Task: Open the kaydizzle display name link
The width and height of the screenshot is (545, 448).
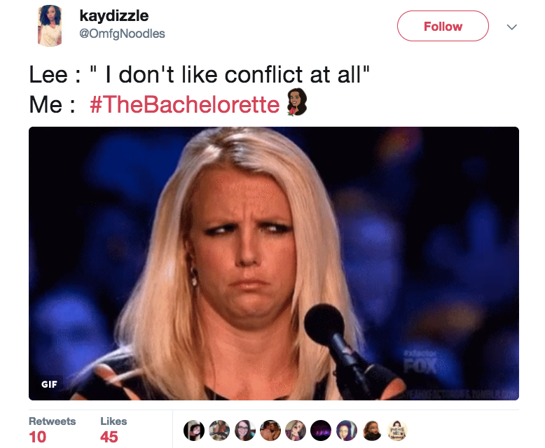Action: (114, 15)
